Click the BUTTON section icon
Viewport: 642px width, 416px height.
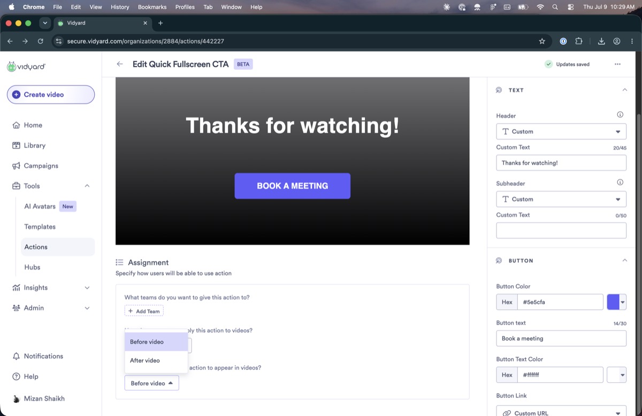point(499,261)
